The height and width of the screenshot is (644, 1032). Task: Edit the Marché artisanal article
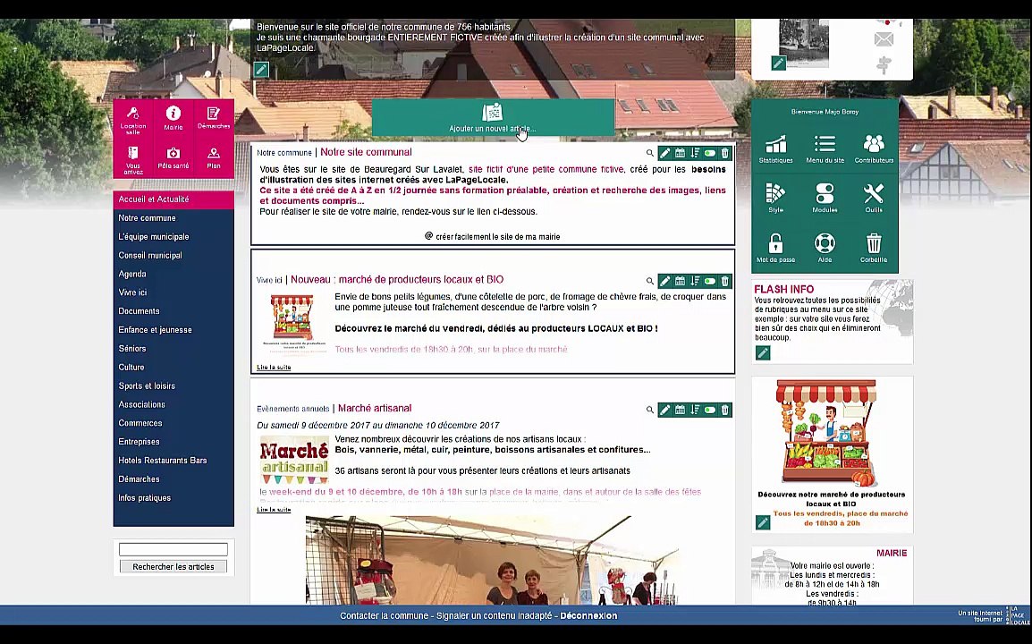664,410
